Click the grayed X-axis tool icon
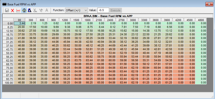The image size is (215, 99). pos(35,10)
